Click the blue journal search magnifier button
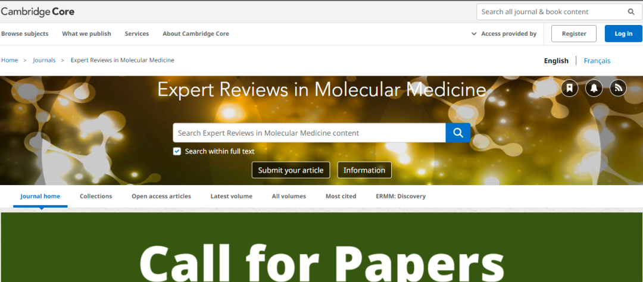The width and height of the screenshot is (643, 282). [x=458, y=133]
